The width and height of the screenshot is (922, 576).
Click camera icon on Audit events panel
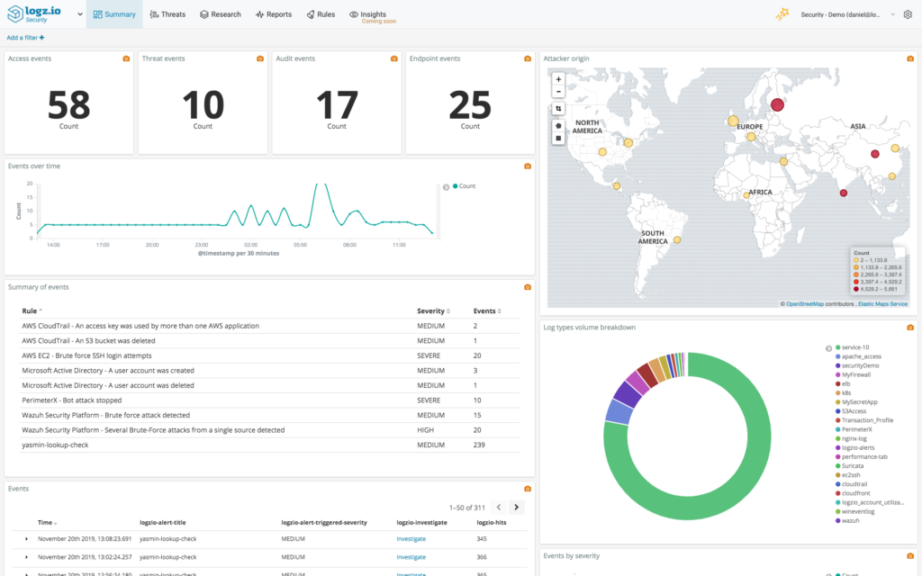(x=394, y=58)
